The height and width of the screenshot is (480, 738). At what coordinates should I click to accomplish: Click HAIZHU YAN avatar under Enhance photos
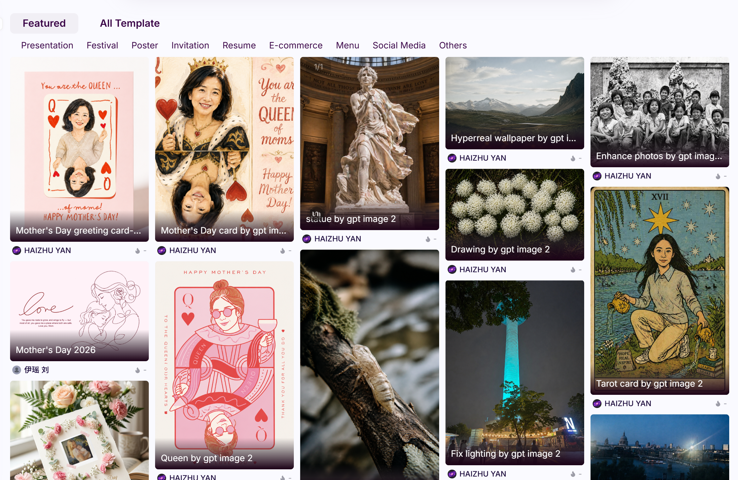click(597, 176)
